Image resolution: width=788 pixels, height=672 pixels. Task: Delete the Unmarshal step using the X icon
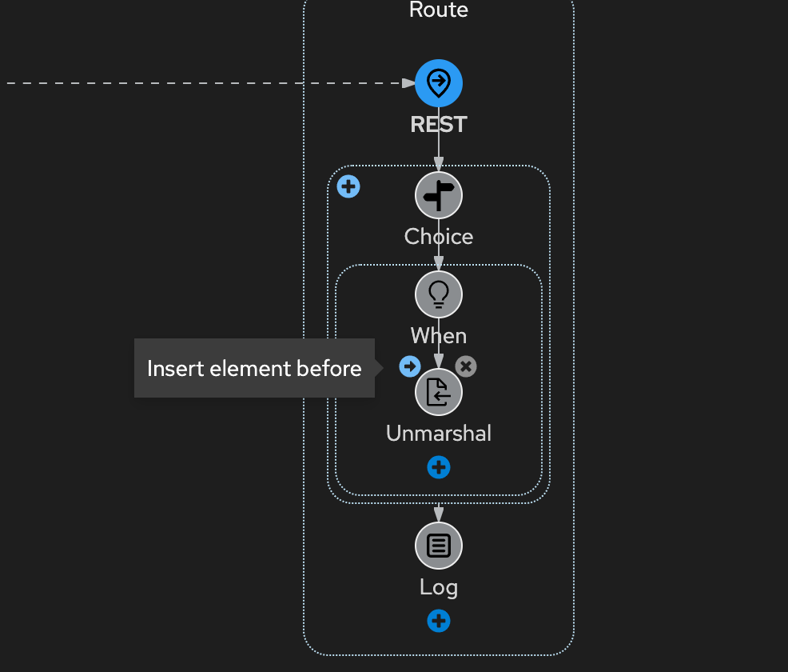point(466,366)
